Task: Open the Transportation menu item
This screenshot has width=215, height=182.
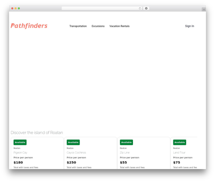Action: [x=78, y=26]
